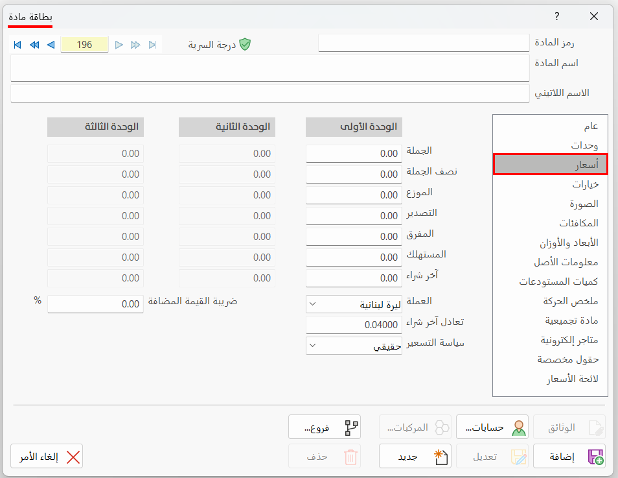This screenshot has width=618, height=478.
Task: Click آخر شراء price field in first unit
Action: pos(354,278)
